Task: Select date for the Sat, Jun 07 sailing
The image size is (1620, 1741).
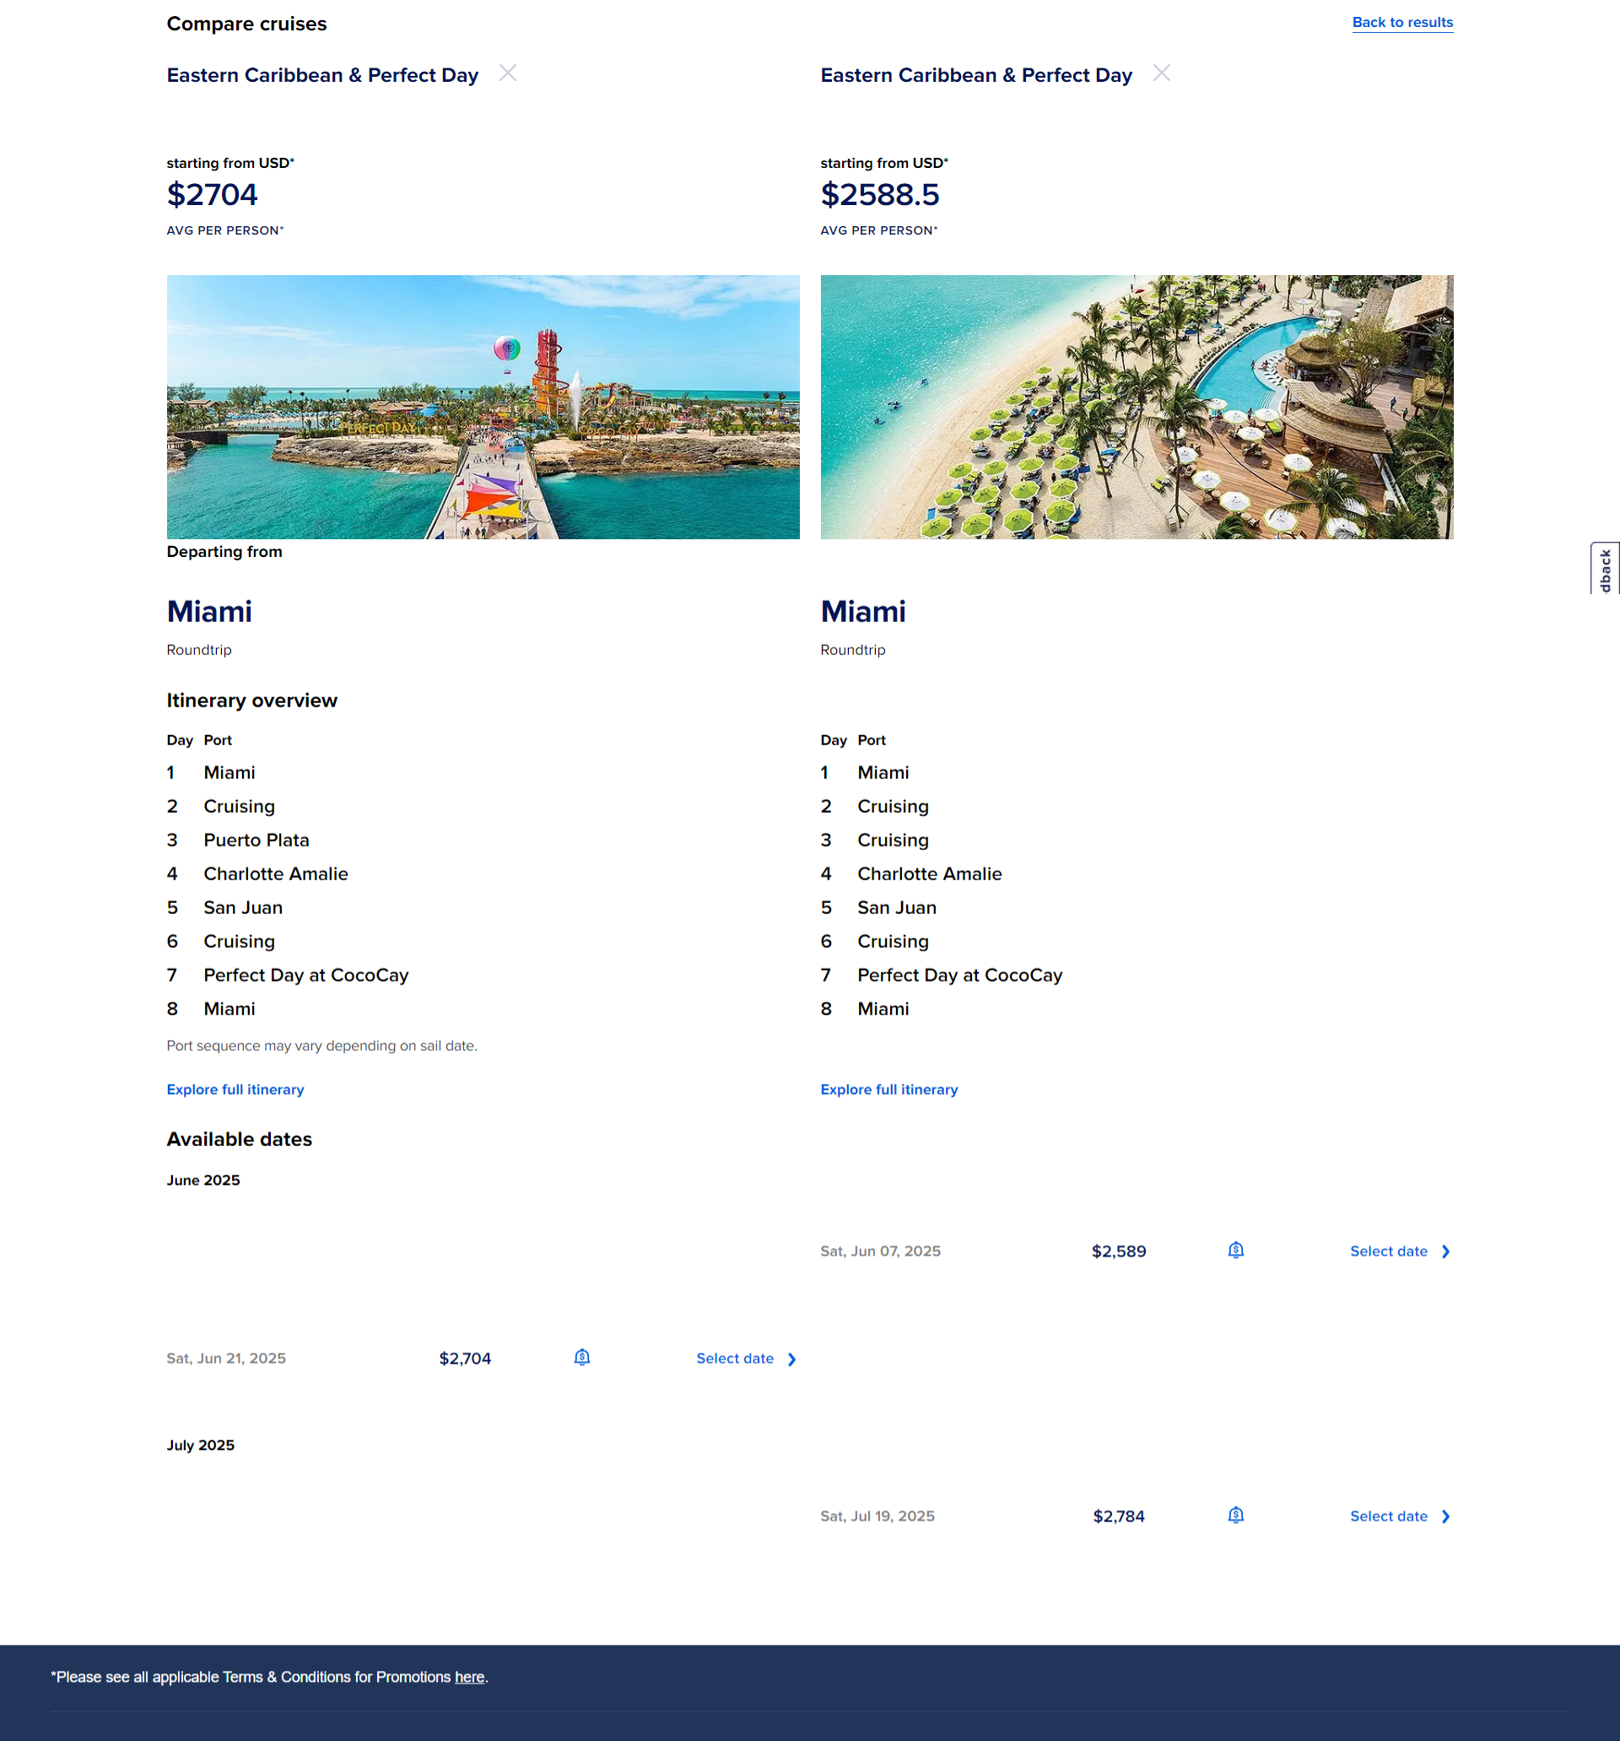Action: 1389,1251
